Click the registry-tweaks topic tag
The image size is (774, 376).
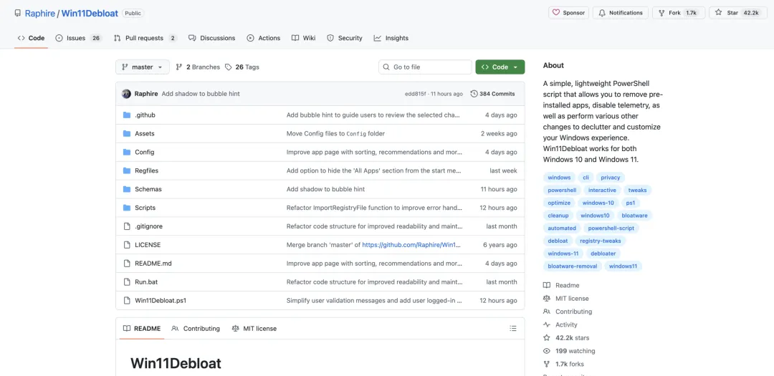click(x=601, y=241)
